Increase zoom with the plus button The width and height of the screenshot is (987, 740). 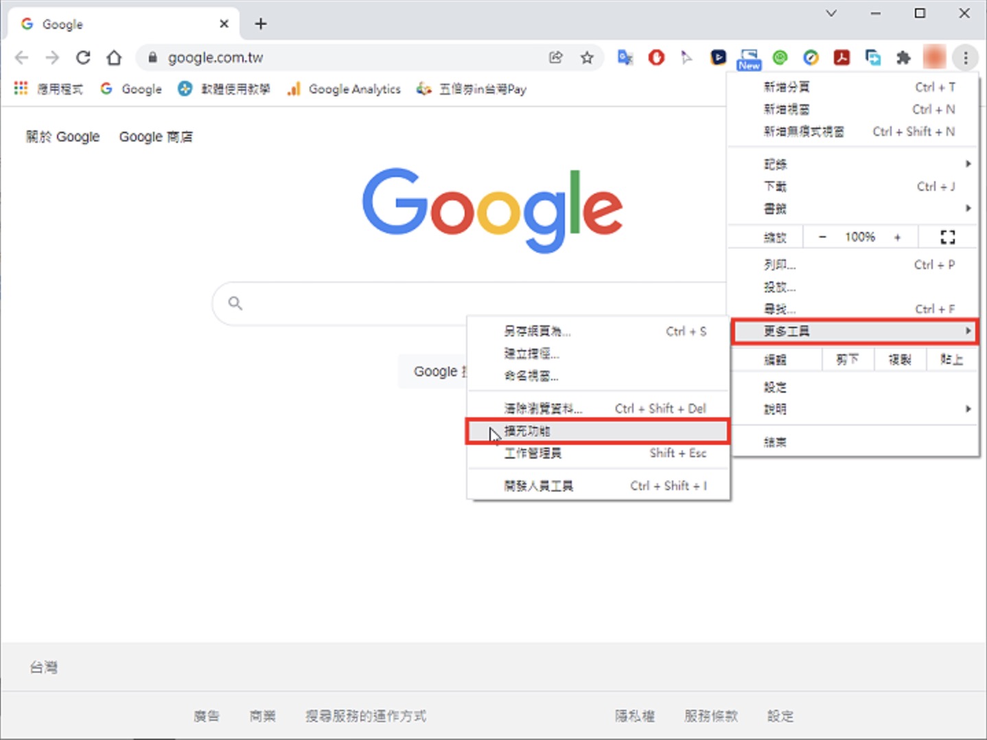click(897, 238)
